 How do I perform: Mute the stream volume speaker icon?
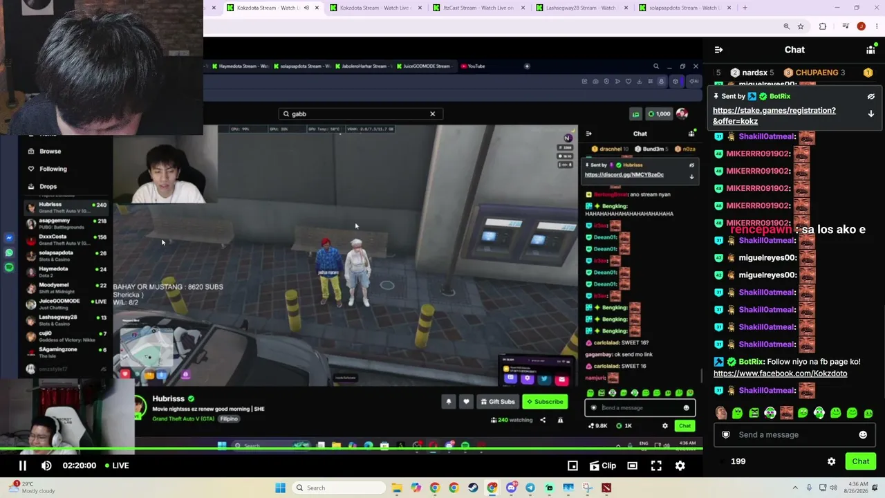click(x=46, y=465)
